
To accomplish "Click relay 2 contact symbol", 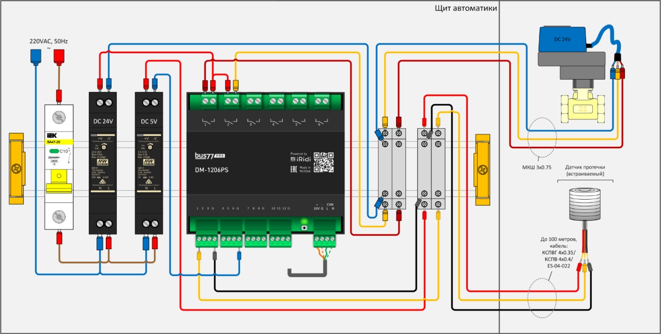I will pos(230,122).
